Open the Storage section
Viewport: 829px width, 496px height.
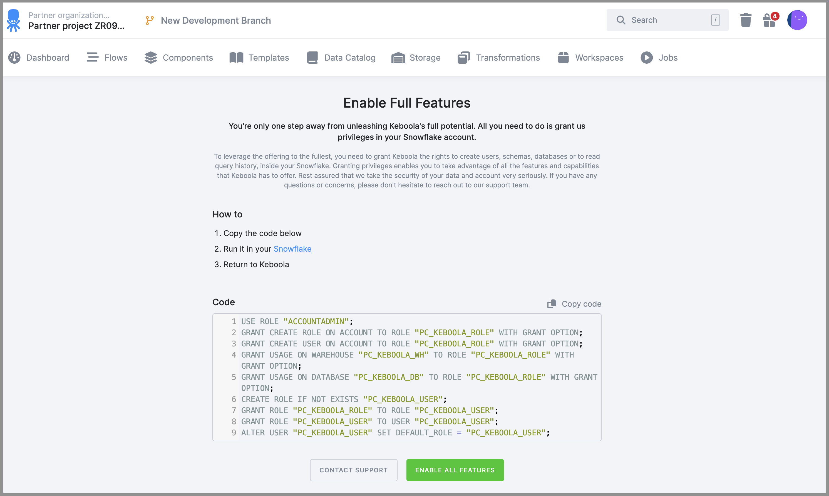coord(416,58)
